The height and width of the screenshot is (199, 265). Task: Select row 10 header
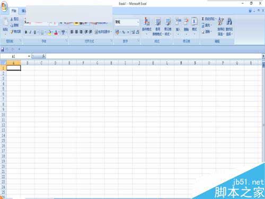pyautogui.click(x=3, y=115)
